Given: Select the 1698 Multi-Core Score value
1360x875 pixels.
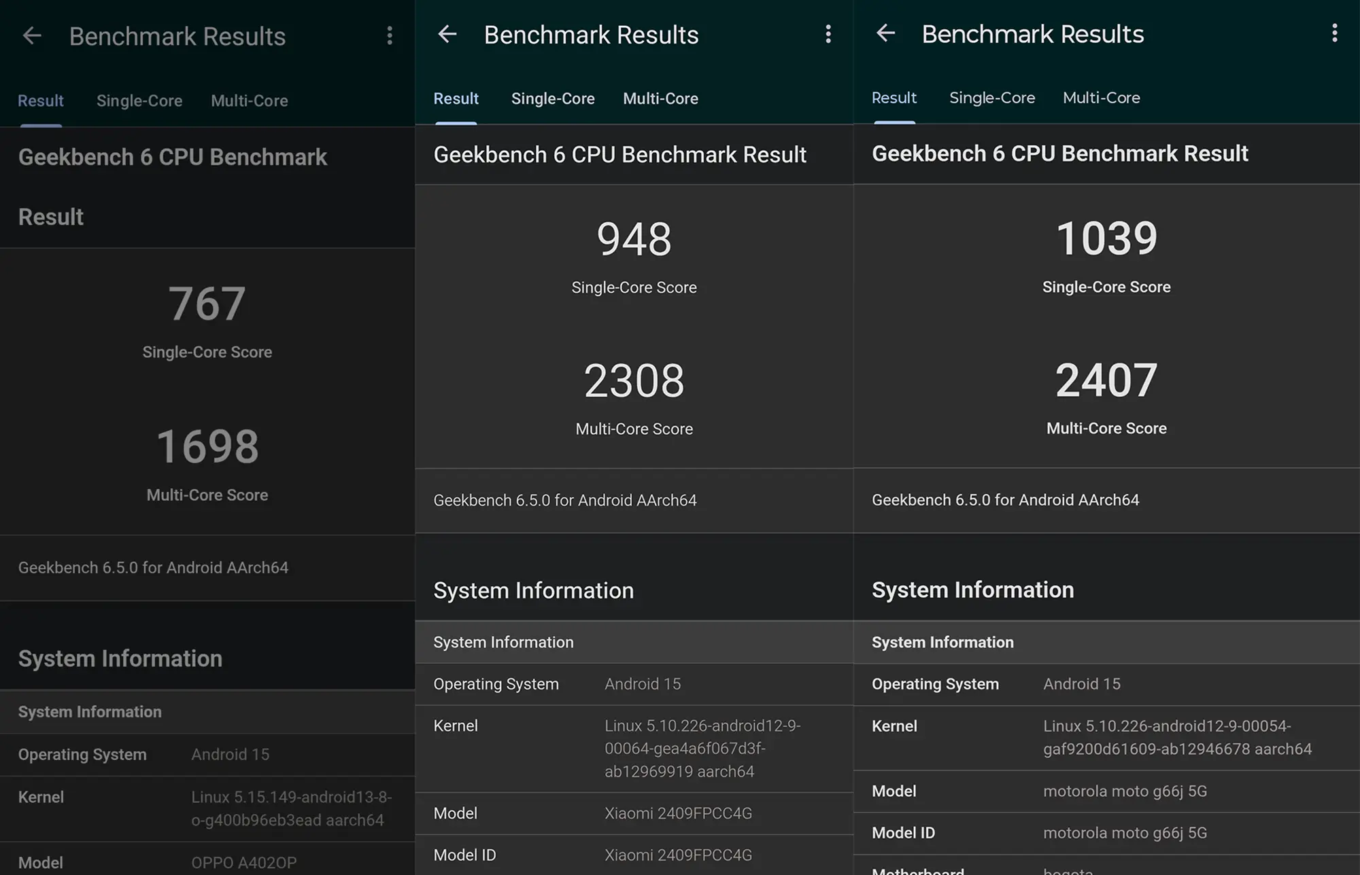Looking at the screenshot, I should [207, 445].
